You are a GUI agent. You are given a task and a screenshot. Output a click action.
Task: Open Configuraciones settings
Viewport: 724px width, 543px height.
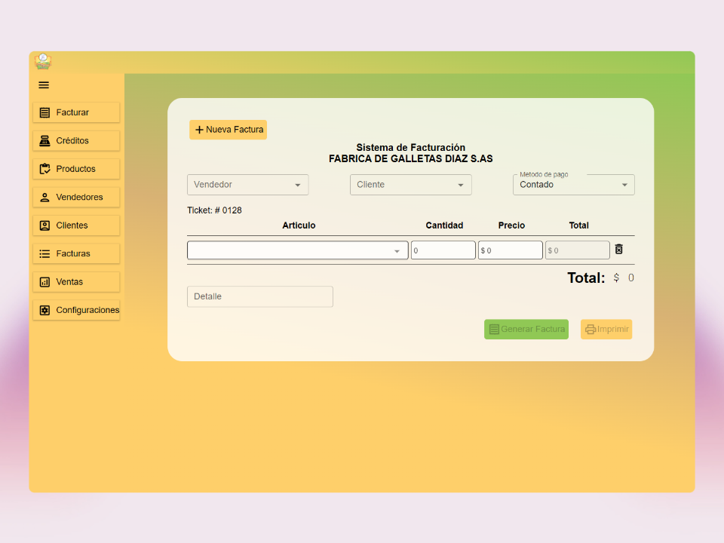[76, 310]
